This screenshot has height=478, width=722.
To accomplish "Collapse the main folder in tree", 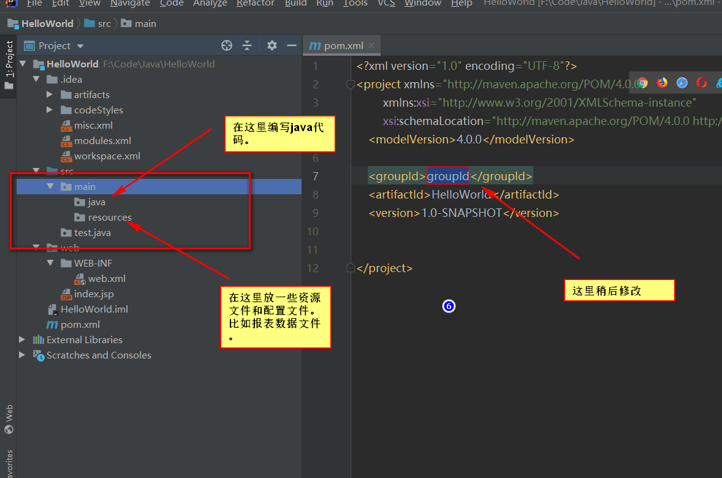I will (x=51, y=186).
